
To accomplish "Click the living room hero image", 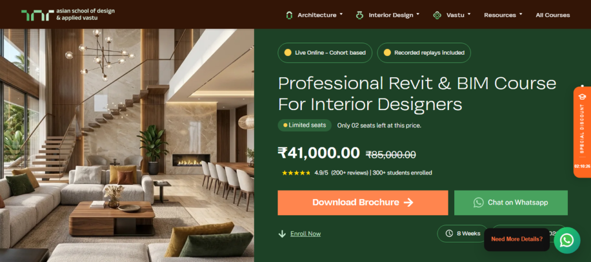I will (x=127, y=145).
